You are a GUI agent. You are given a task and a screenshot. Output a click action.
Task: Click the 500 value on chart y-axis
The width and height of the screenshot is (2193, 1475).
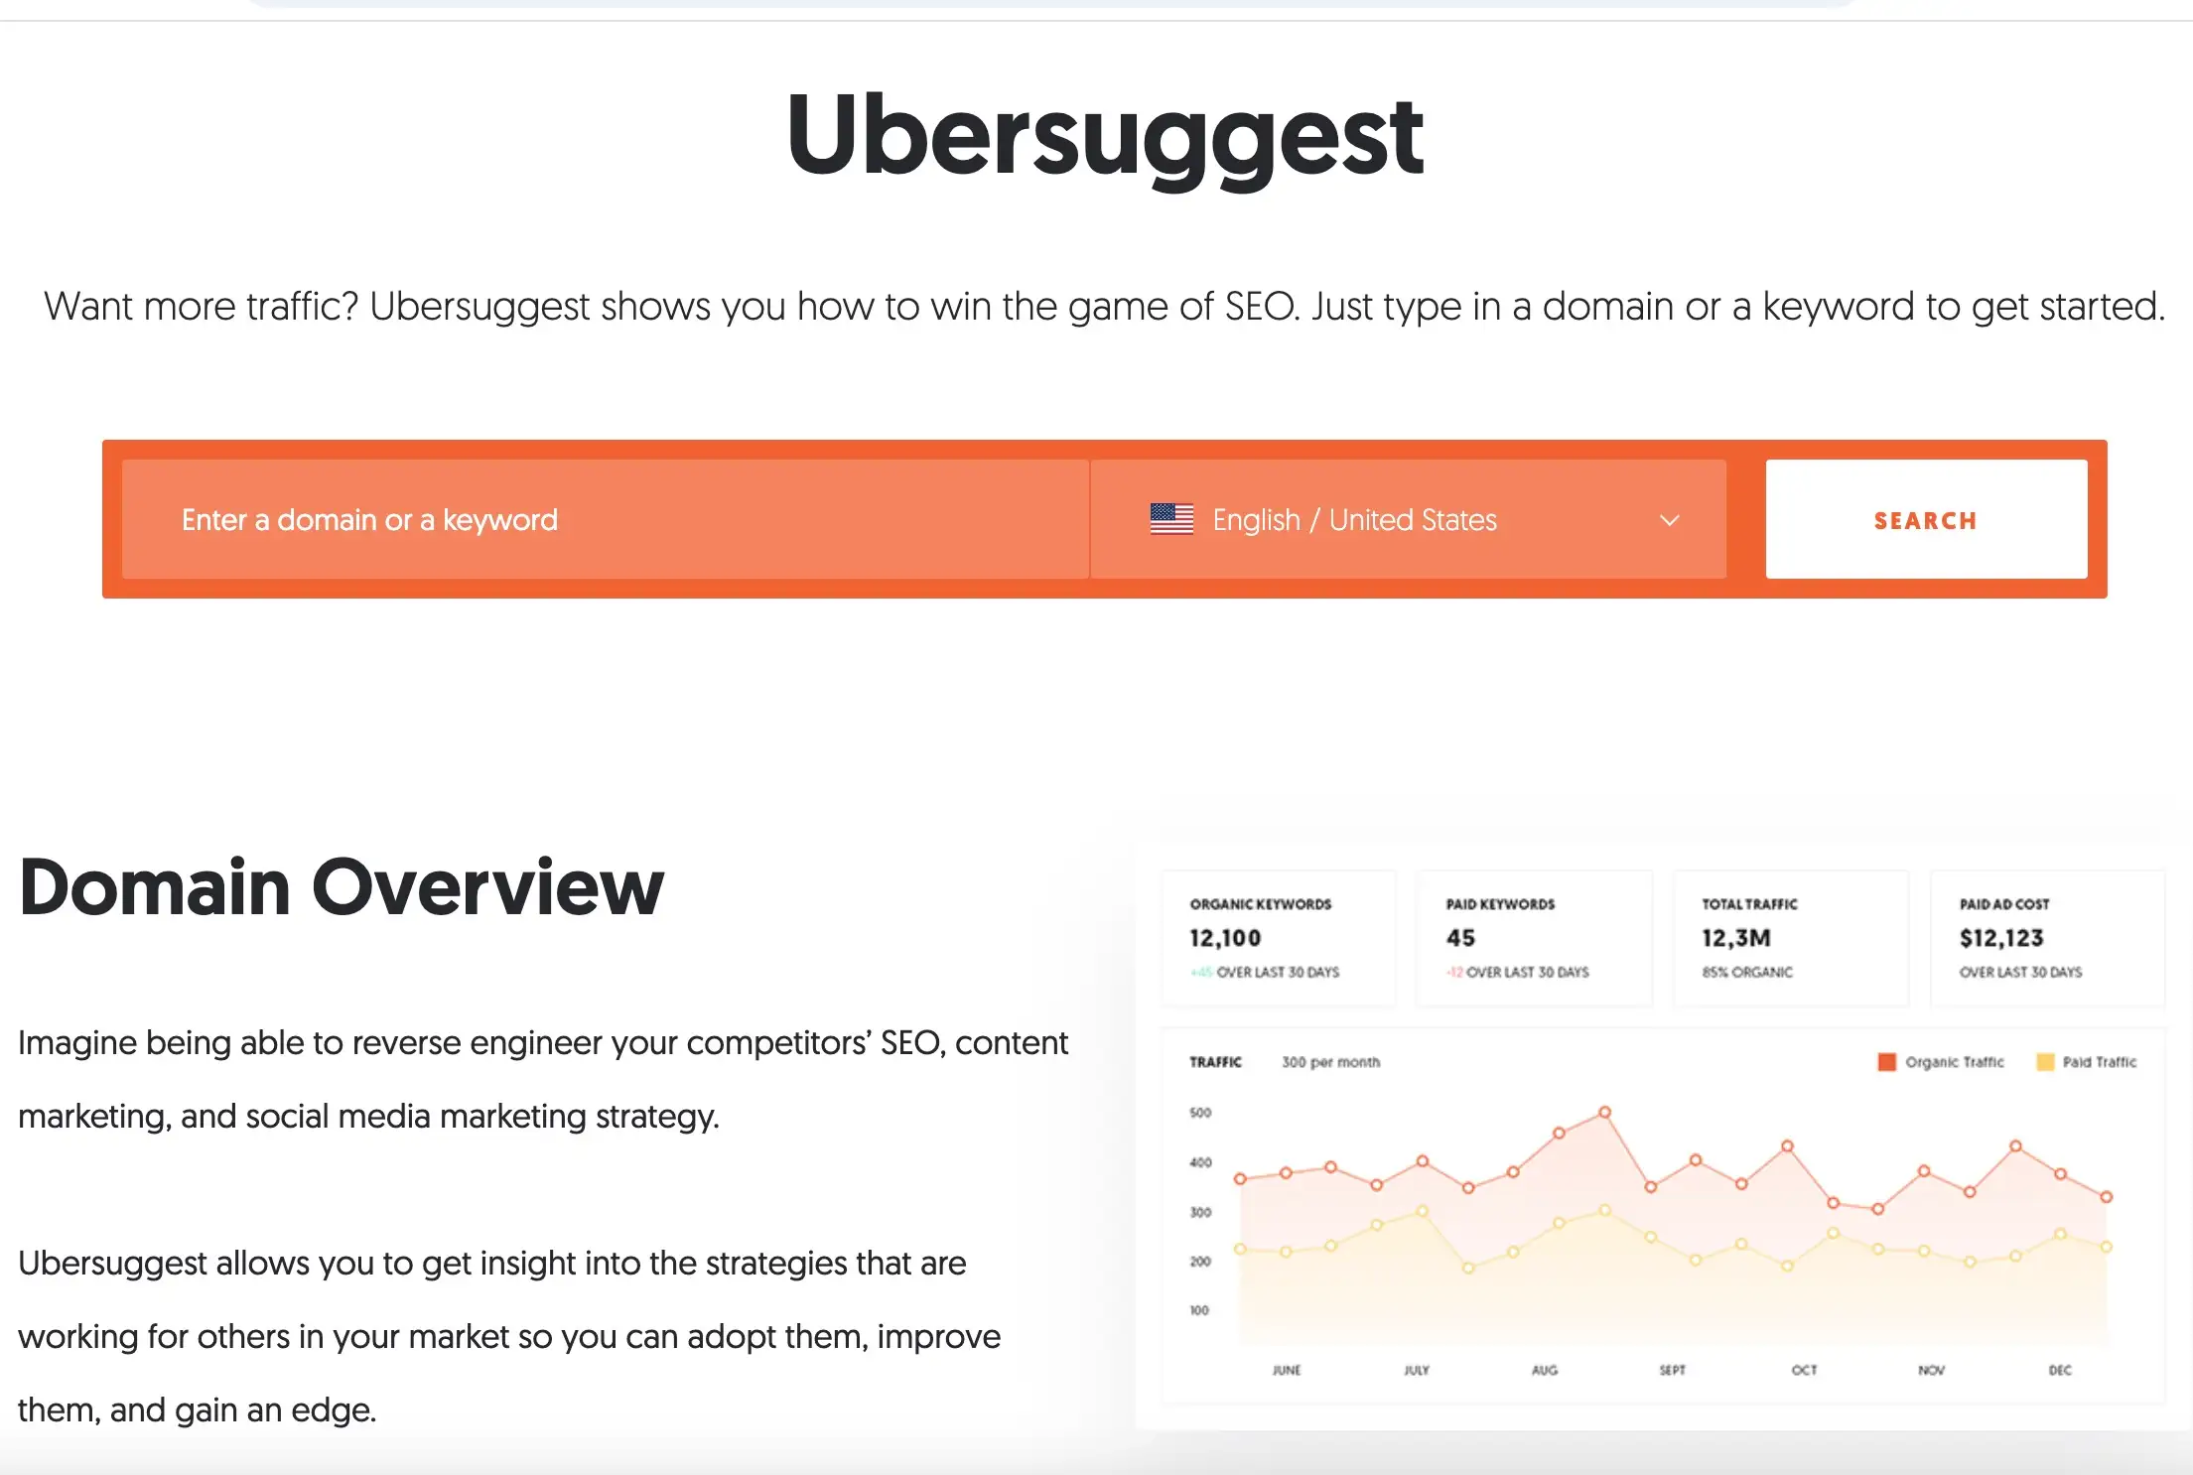point(1200,1113)
